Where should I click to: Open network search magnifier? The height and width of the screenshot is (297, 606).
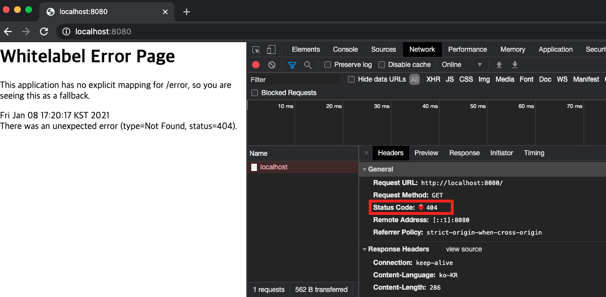[307, 65]
